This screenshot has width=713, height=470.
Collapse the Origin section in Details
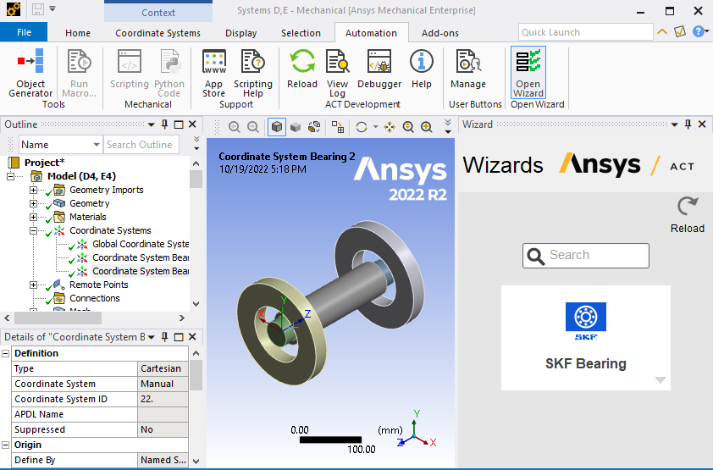pyautogui.click(x=5, y=445)
